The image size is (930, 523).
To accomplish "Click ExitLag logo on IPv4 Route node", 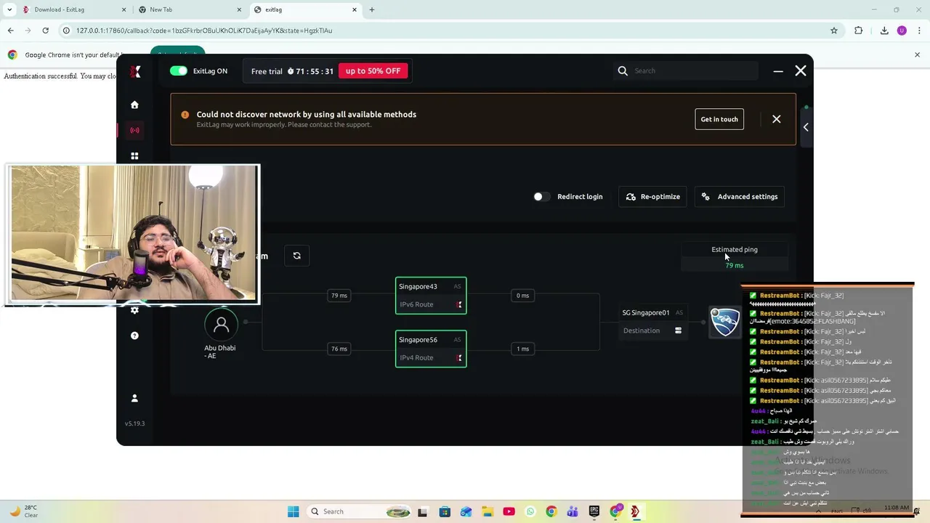I will [459, 357].
